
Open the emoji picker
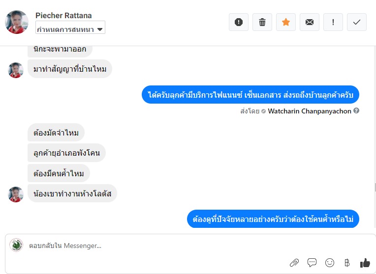330,263
